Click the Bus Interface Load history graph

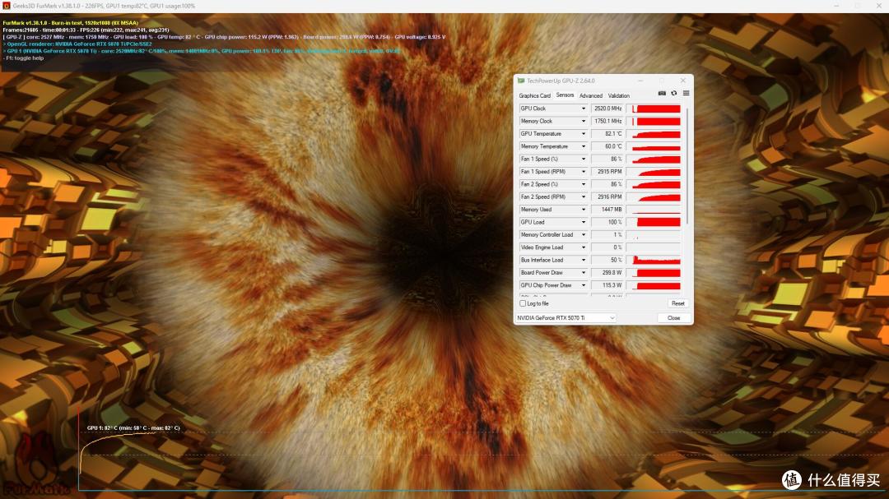(653, 260)
